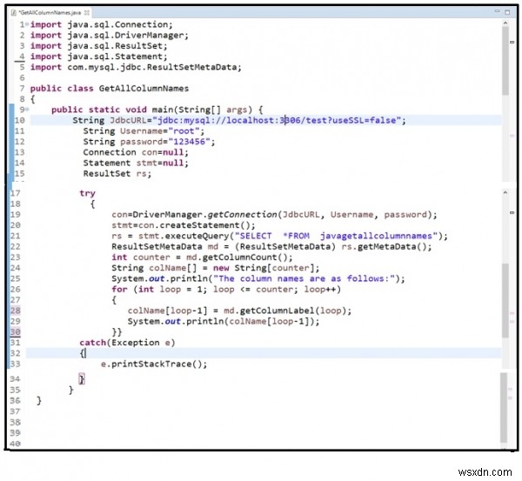The image size is (522, 481).
Task: Click line number 28 in the gutter
Action: (16, 311)
